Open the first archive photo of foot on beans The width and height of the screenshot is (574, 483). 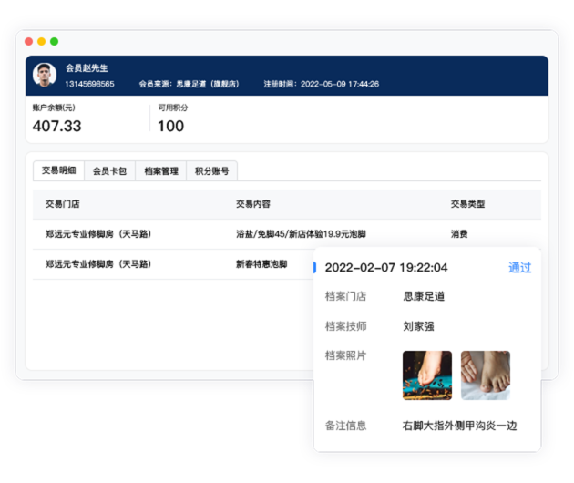427,375
